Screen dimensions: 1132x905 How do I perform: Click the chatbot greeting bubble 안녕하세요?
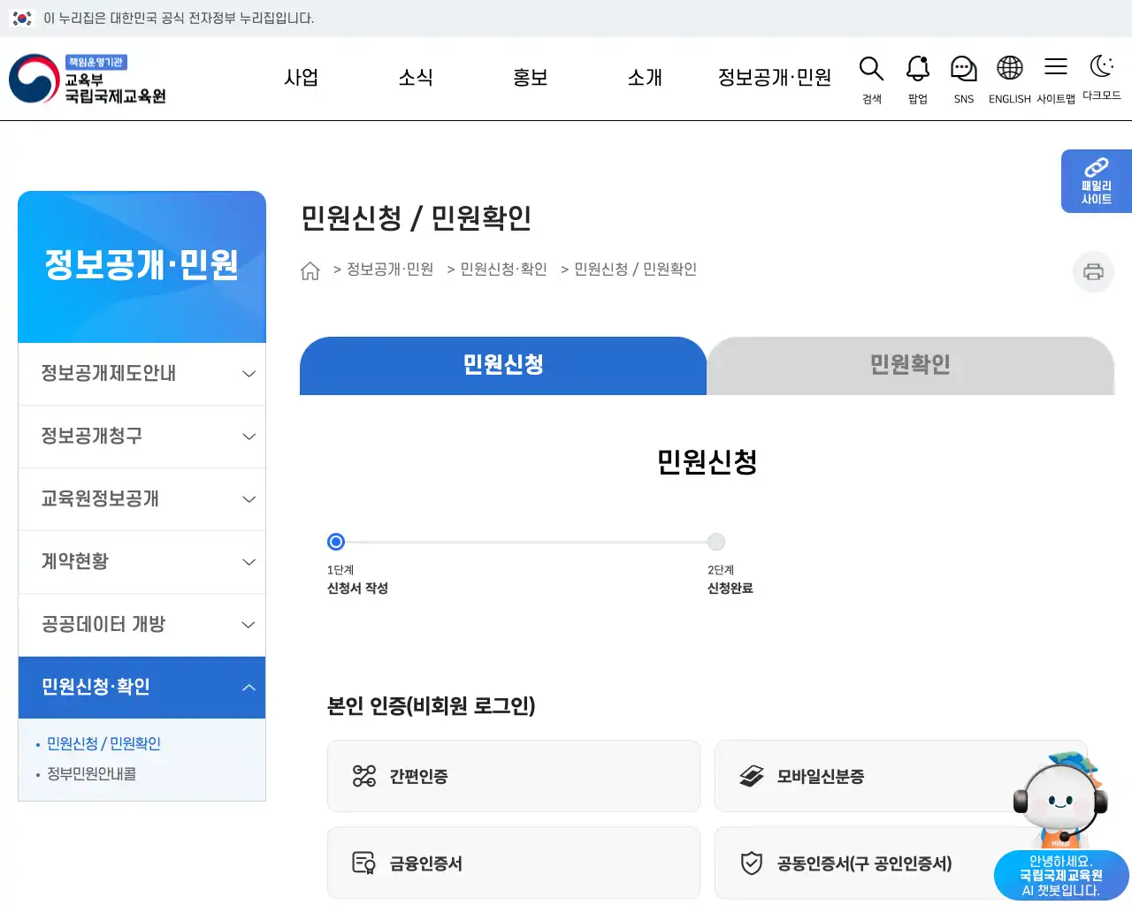(1061, 876)
